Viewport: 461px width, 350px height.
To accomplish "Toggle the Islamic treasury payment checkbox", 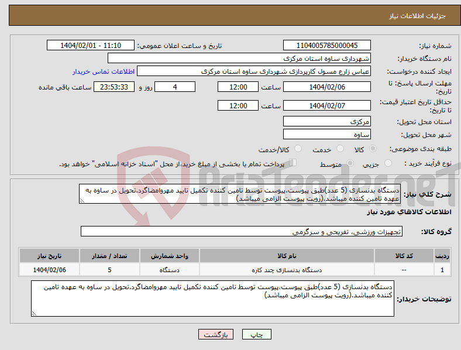I will (293, 163).
